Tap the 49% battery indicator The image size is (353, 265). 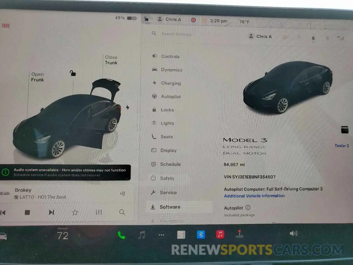[126, 18]
